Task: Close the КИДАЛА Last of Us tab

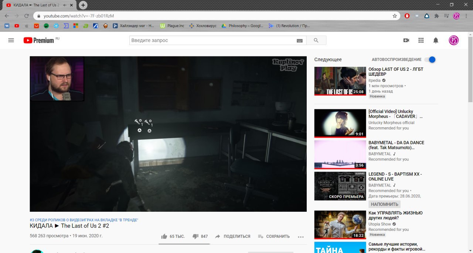Action: pyautogui.click(x=72, y=5)
